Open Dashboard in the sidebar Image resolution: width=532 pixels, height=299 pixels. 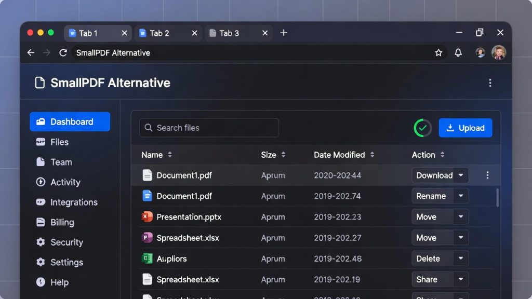(x=70, y=121)
